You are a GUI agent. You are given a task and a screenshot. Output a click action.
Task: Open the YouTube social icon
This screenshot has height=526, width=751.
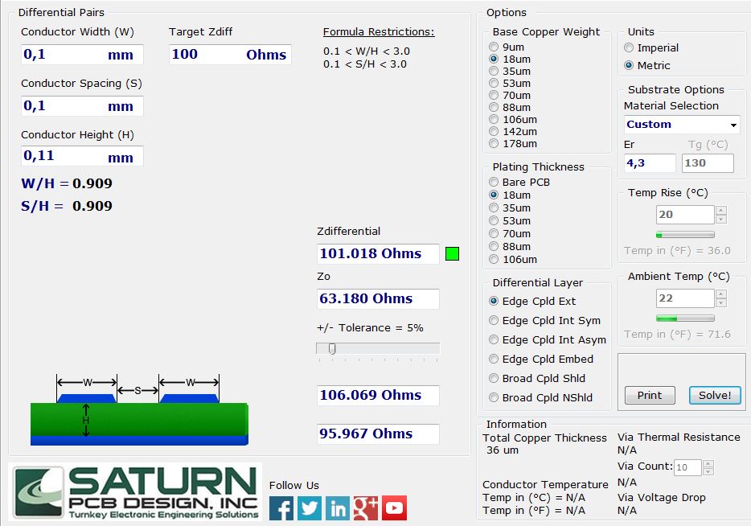coord(394,508)
